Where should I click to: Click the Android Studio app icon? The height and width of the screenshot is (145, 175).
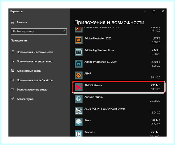click(78, 99)
